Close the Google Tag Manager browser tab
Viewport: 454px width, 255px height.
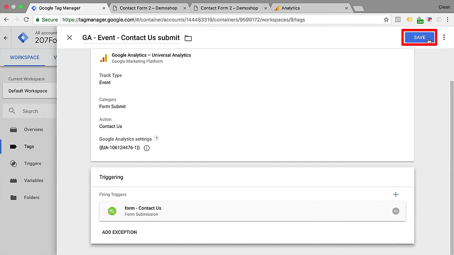tap(104, 8)
